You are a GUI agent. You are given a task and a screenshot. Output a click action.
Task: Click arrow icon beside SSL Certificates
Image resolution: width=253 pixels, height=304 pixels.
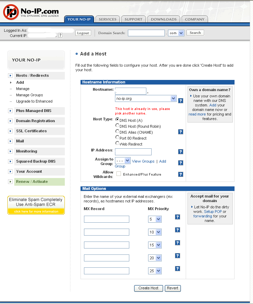[10, 131]
